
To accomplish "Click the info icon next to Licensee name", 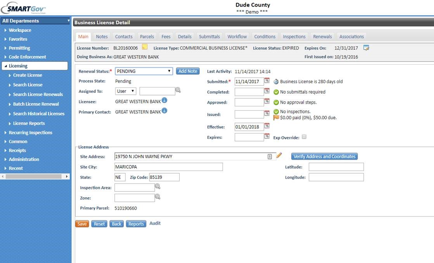I will point(164,101).
